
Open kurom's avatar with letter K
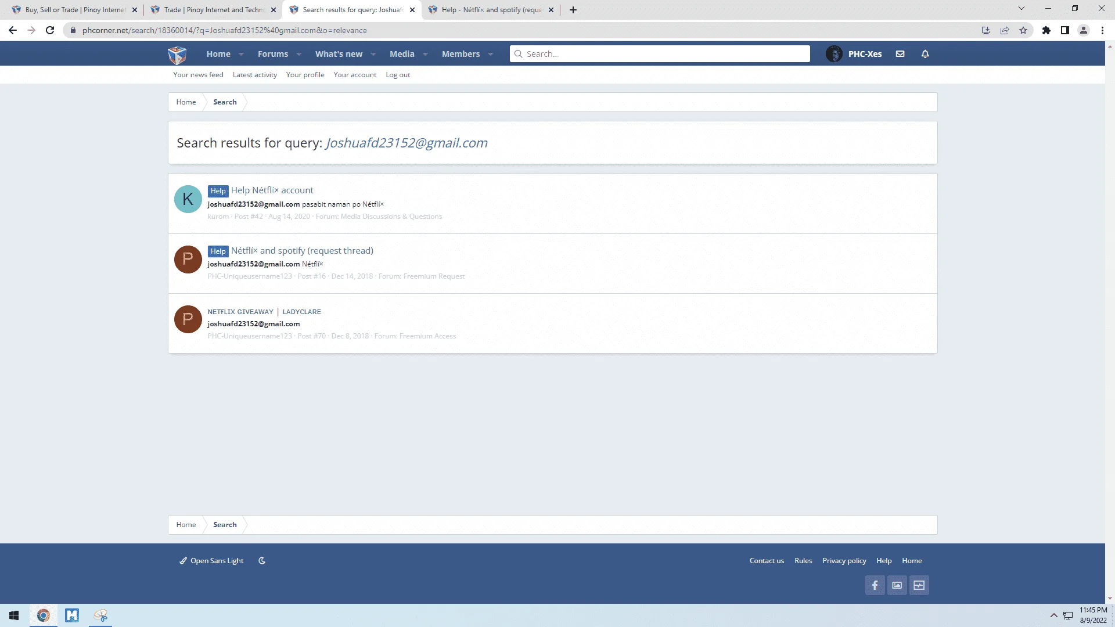pyautogui.click(x=188, y=199)
